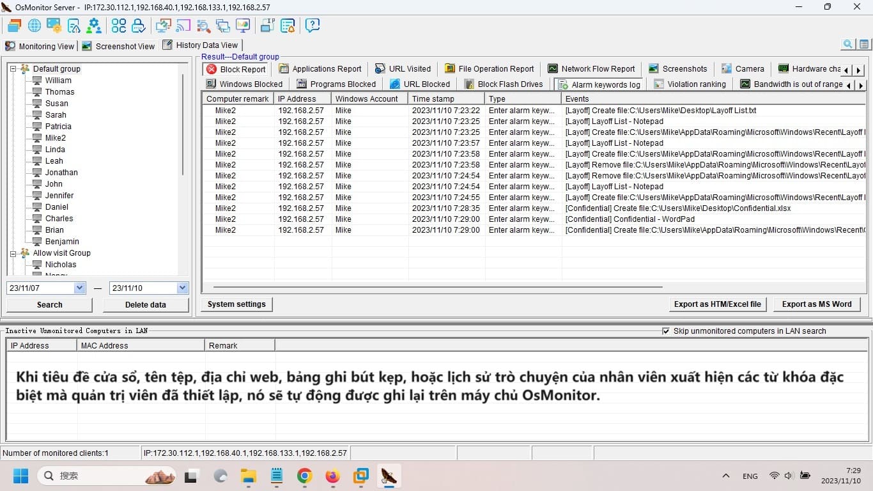Open the user group management gear icon
873x491 pixels.
pyautogui.click(x=94, y=26)
